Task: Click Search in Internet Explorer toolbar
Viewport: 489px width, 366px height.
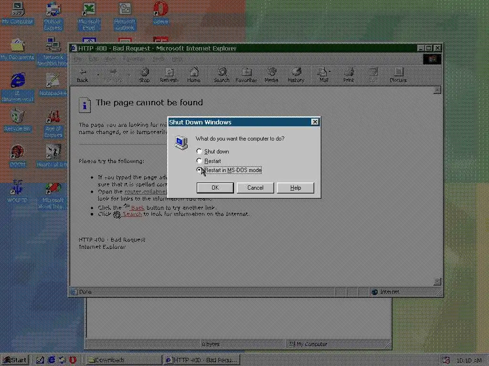Action: (222, 75)
